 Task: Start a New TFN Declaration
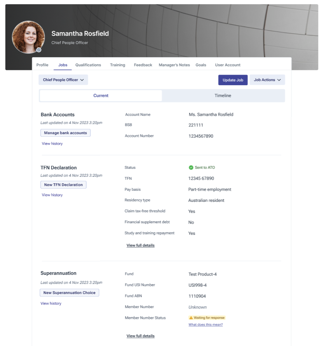63,185
